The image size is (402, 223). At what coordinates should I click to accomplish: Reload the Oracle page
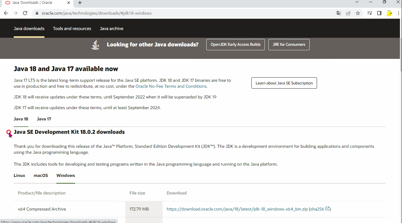tap(25, 13)
